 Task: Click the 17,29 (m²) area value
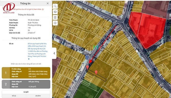[32, 87]
